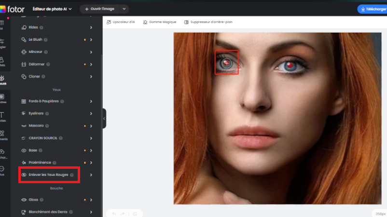
Task: Expand the Blanchiment des Dents chevron
Action: [91, 212]
